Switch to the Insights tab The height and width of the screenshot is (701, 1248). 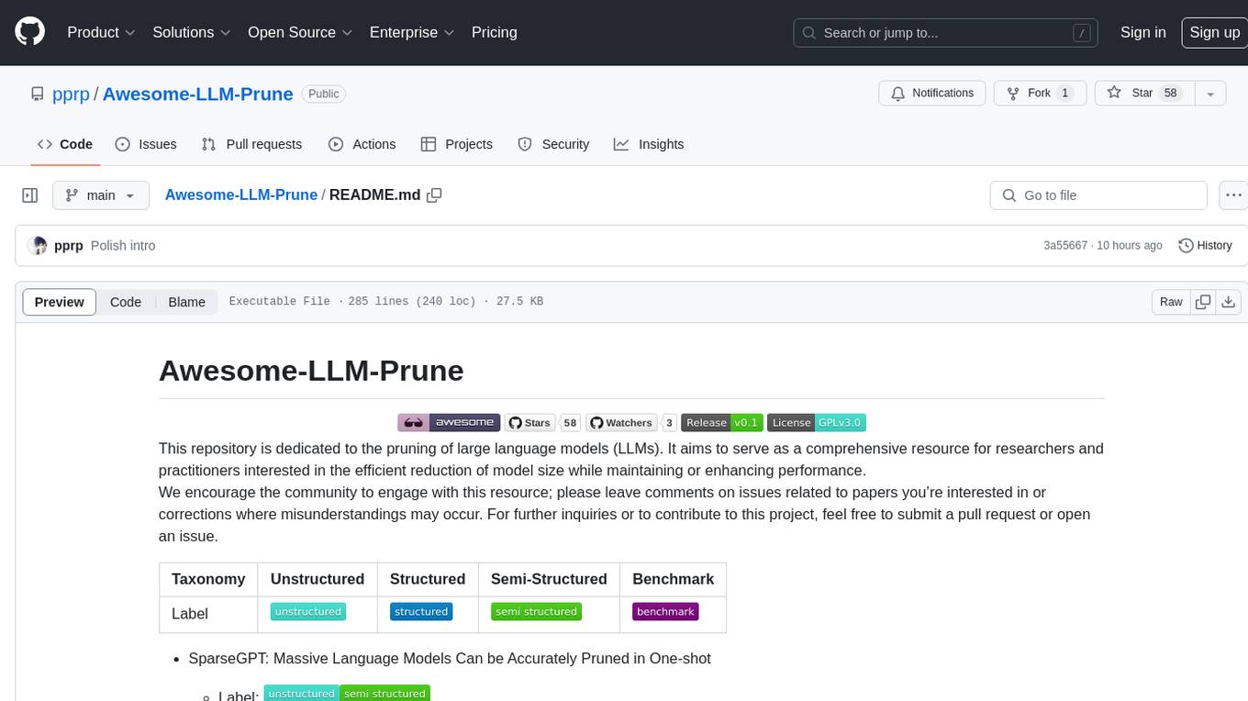649,144
